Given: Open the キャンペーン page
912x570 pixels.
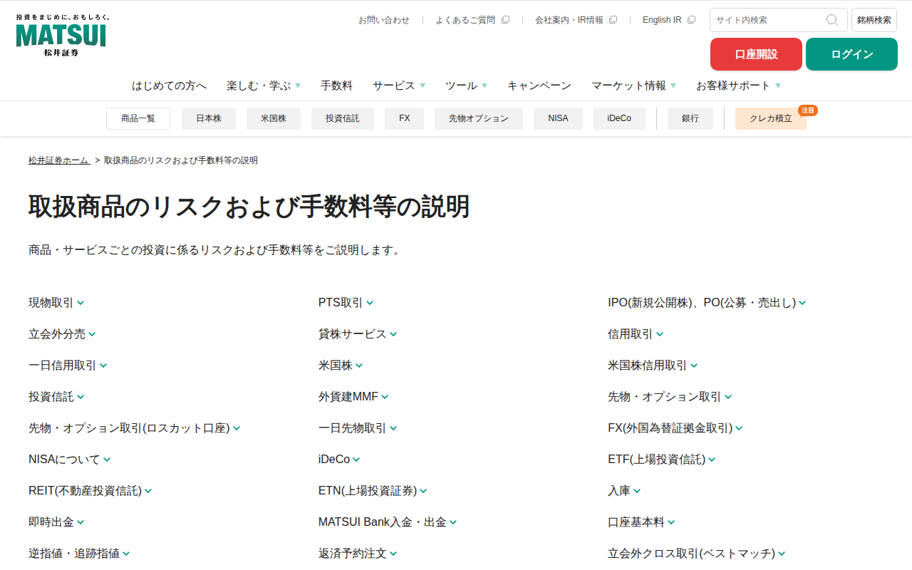Looking at the screenshot, I should click(539, 85).
